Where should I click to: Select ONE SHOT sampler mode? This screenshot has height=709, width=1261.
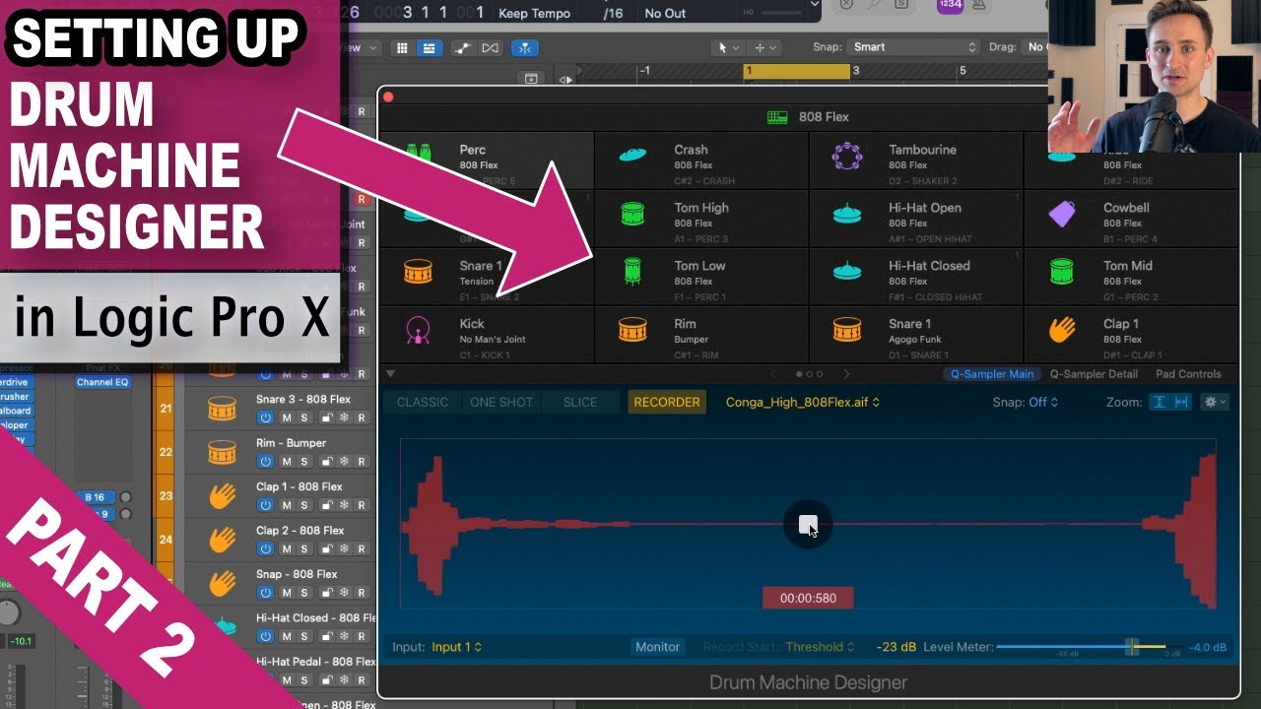pyautogui.click(x=501, y=402)
